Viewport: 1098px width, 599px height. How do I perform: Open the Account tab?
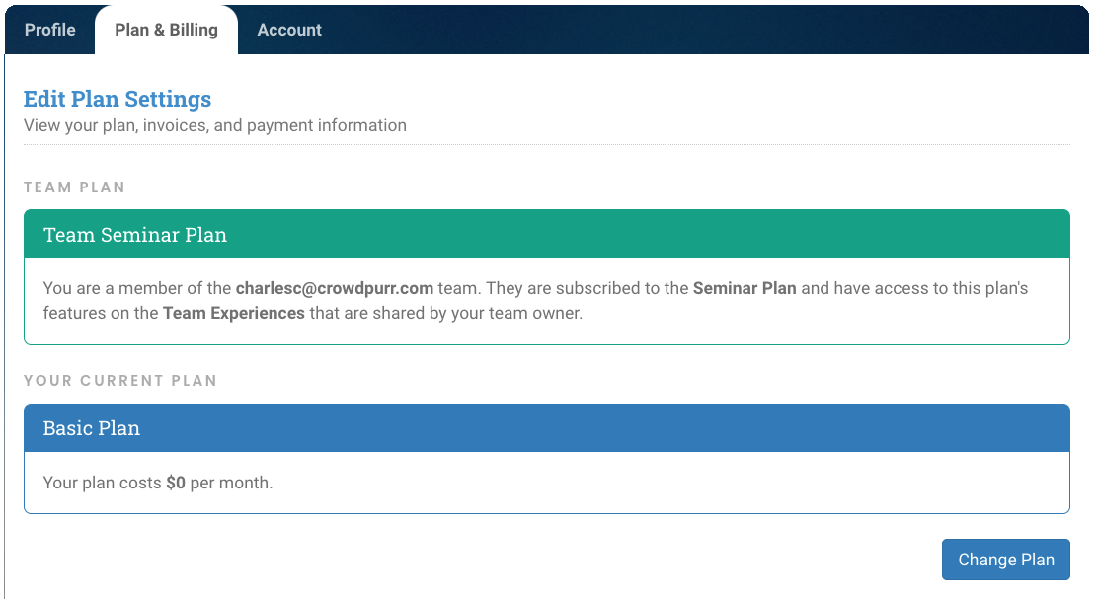pyautogui.click(x=289, y=30)
